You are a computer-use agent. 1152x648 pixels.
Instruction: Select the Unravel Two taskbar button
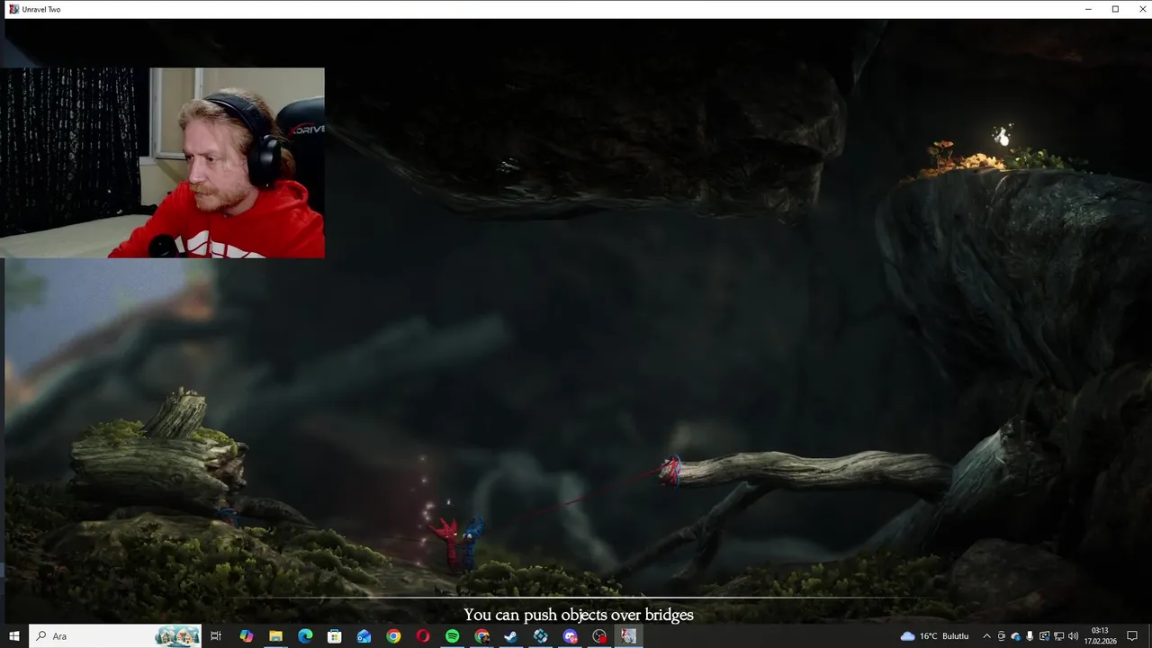(629, 636)
